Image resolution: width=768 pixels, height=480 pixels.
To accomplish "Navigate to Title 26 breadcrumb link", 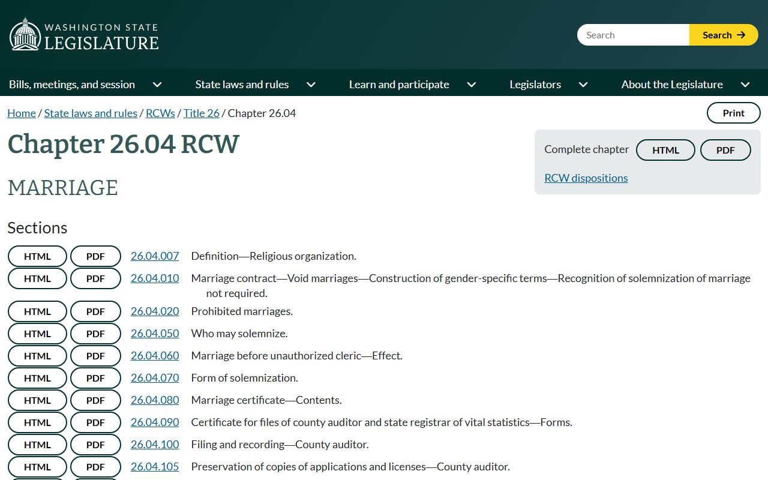I will click(x=202, y=113).
